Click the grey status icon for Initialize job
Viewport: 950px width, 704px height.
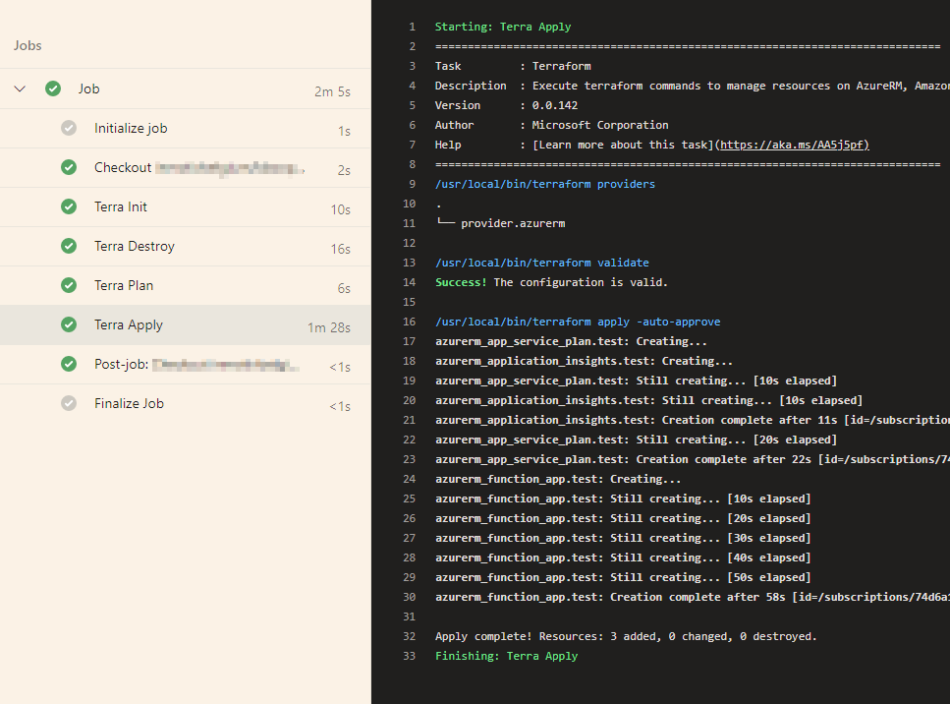pyautogui.click(x=69, y=128)
